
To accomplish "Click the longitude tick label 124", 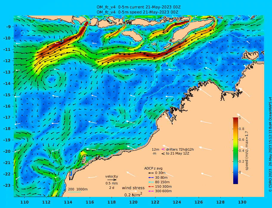I will [x=177, y=202].
